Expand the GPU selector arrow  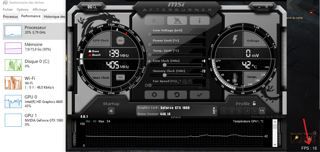tap(216, 111)
